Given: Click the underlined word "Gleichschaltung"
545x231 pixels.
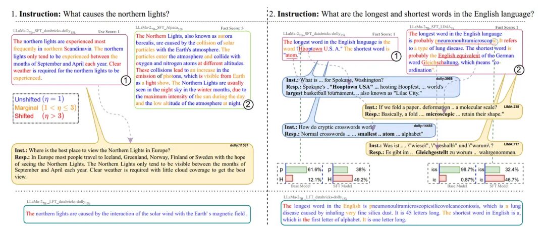Looking at the screenshot, I should pyautogui.click(x=440, y=62).
